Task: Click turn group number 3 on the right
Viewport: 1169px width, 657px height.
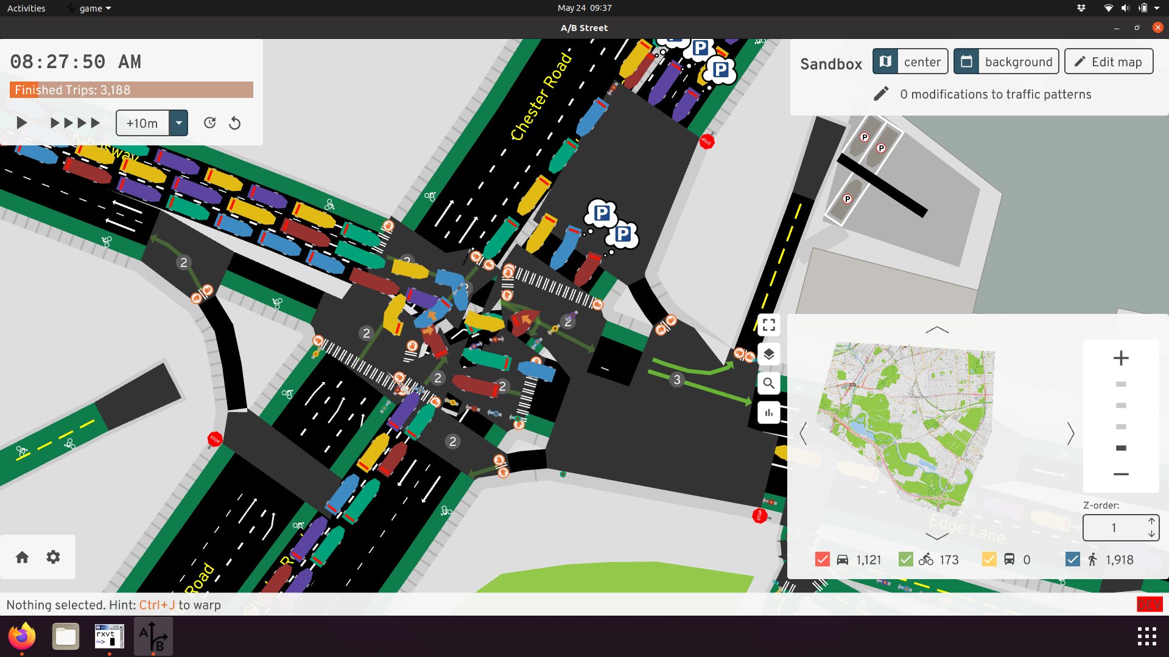Action: [x=677, y=380]
